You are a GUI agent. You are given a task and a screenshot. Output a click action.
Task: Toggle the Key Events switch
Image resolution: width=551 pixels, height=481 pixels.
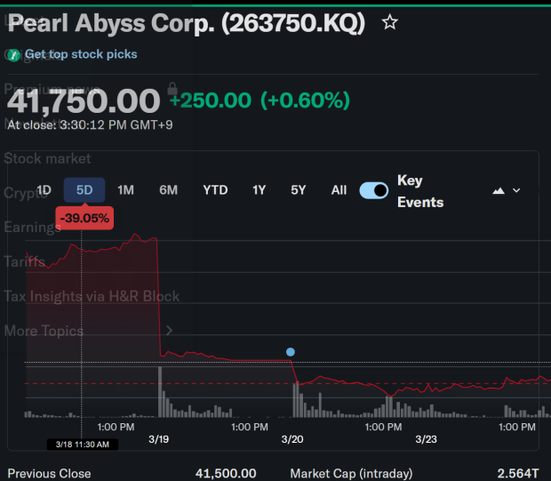374,190
